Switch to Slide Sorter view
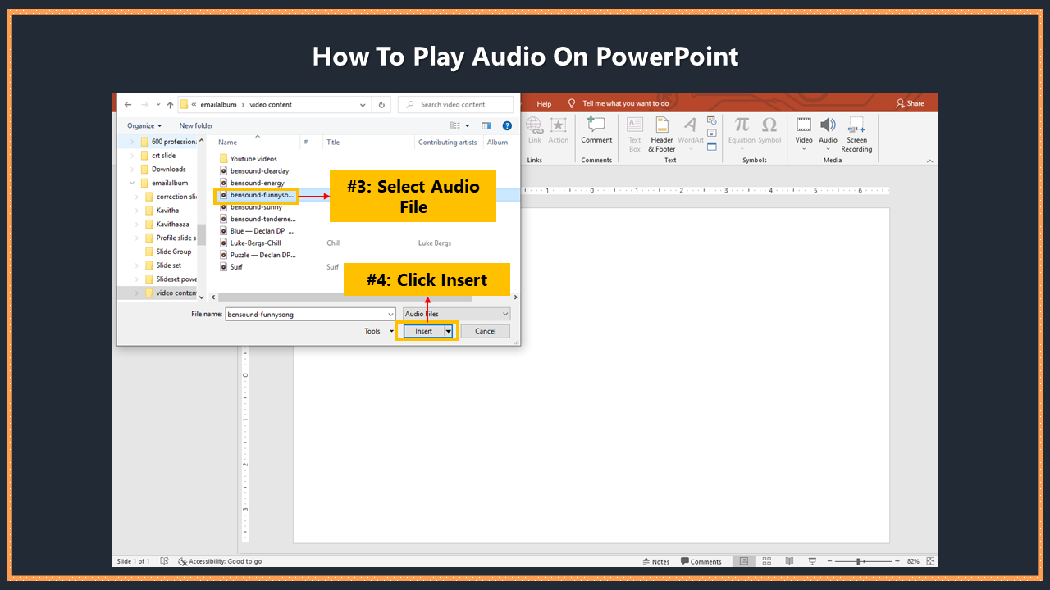This screenshot has width=1050, height=590. click(767, 561)
